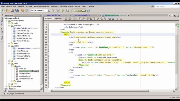180x101 pixels.
Task: Click the editor vertical scrollbar
Action: (176, 54)
